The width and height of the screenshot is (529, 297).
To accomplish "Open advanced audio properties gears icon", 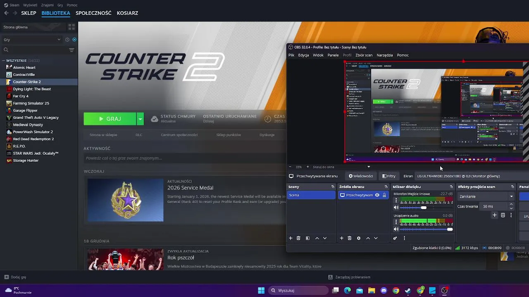I will 395,238.
